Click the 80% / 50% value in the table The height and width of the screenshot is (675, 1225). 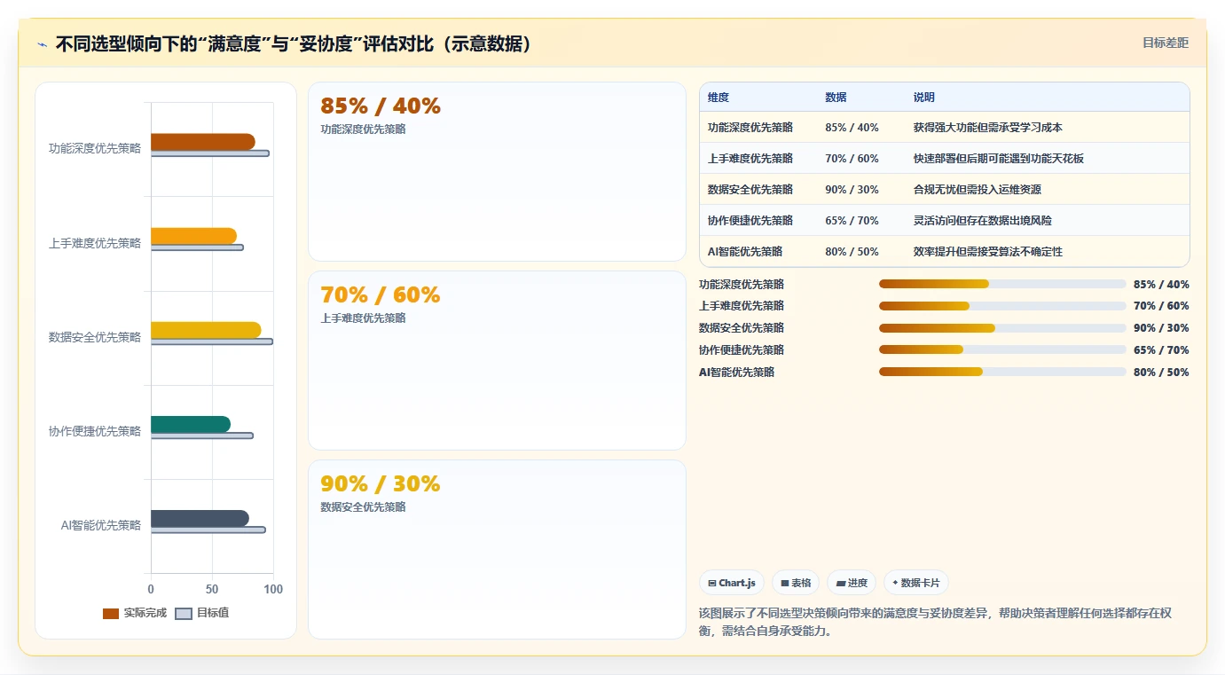(x=852, y=252)
